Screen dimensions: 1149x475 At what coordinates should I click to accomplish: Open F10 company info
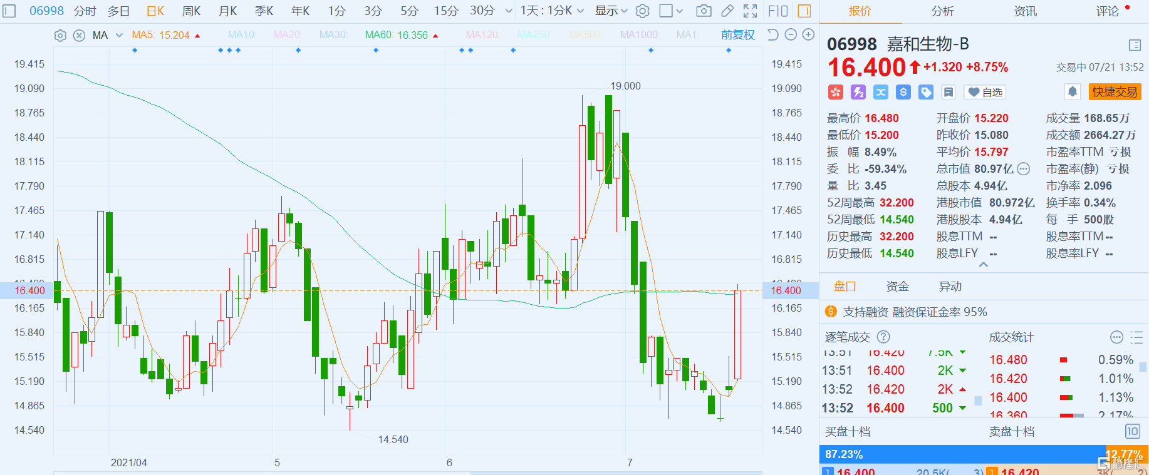(x=777, y=11)
